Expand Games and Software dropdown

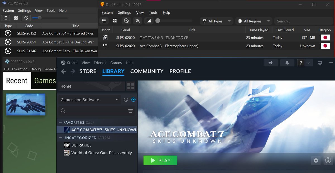pyautogui.click(x=90, y=100)
